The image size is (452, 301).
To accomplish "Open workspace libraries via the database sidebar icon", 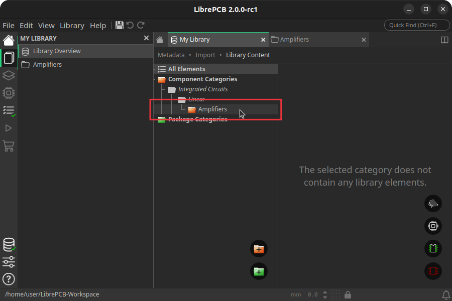I will (9, 245).
